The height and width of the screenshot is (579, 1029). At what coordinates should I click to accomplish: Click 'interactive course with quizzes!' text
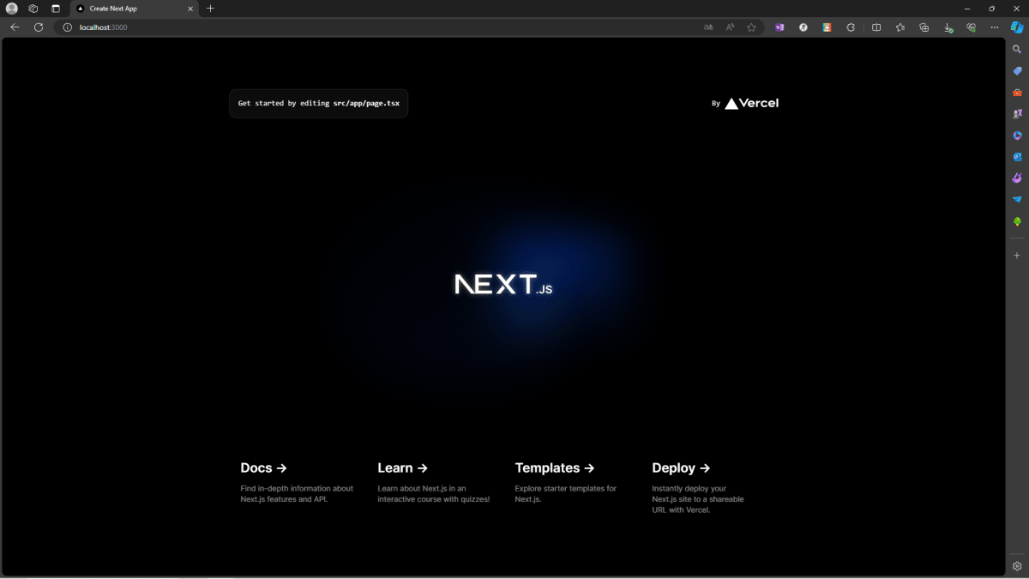coord(434,499)
